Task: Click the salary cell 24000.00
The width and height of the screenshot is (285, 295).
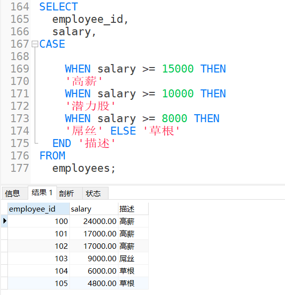Action: click(x=94, y=221)
